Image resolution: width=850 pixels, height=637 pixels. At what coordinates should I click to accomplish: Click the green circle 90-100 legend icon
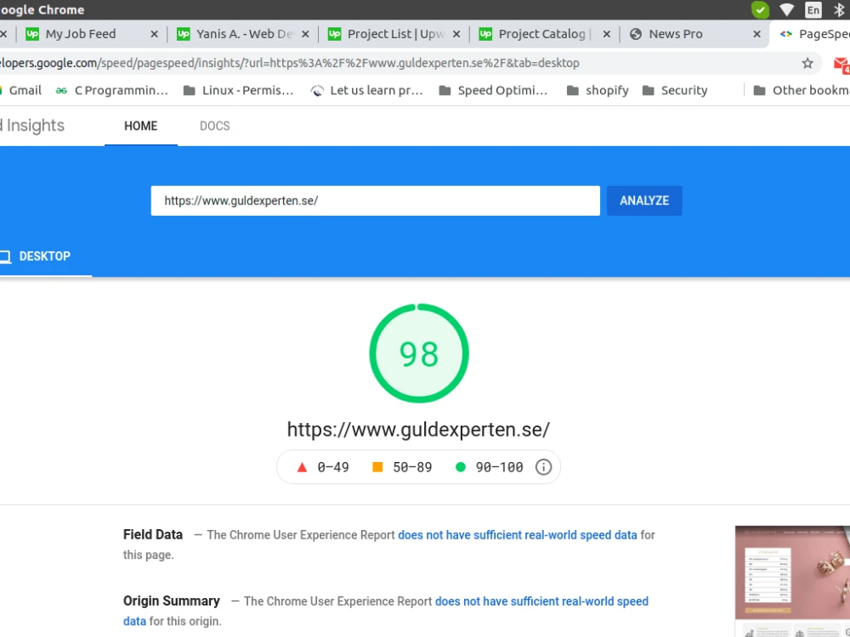[460, 467]
